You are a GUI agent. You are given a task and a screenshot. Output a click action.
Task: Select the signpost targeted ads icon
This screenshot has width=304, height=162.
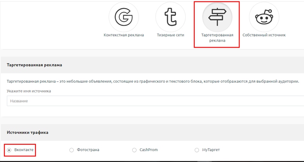[217, 17]
